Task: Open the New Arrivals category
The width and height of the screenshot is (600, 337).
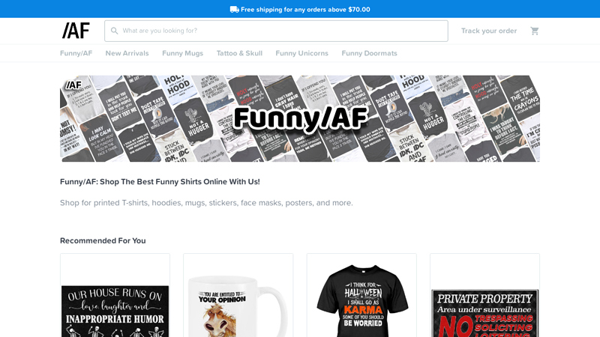Action: 127,53
